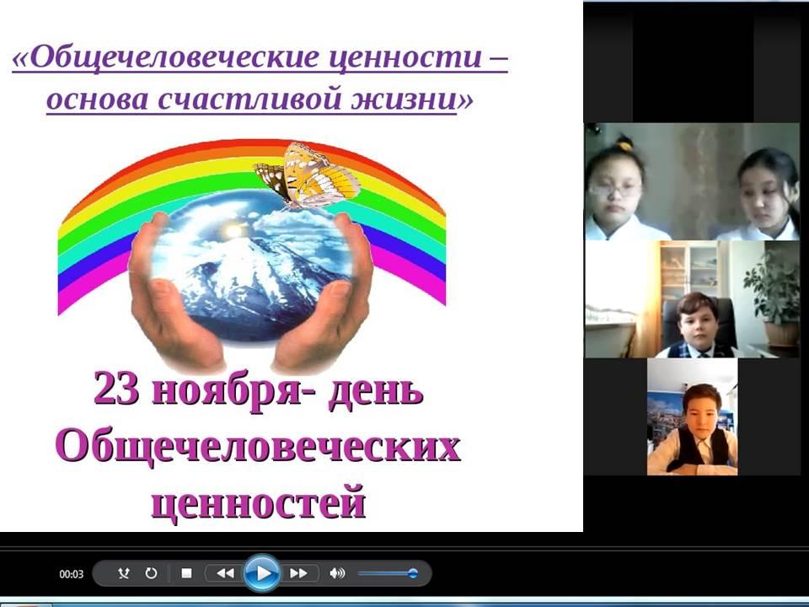
Task: Click elapsed time 00:03 display
Action: pyautogui.click(x=71, y=574)
